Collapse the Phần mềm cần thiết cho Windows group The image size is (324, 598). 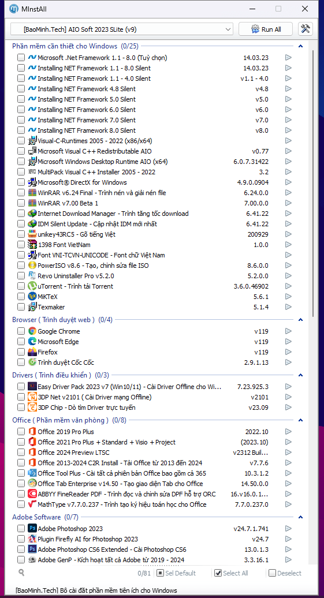coord(300,46)
